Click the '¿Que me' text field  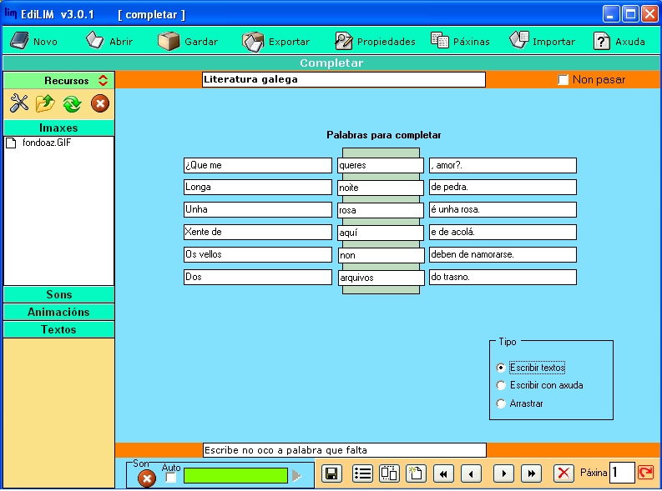[x=258, y=165]
